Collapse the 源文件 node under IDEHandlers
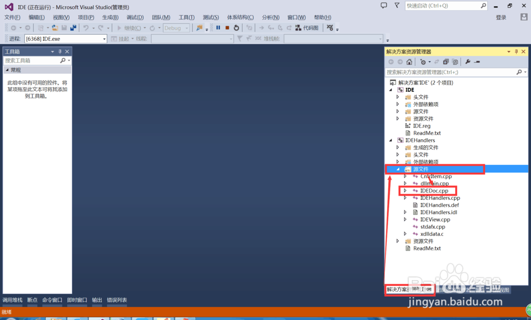The image size is (531, 320). tap(398, 169)
